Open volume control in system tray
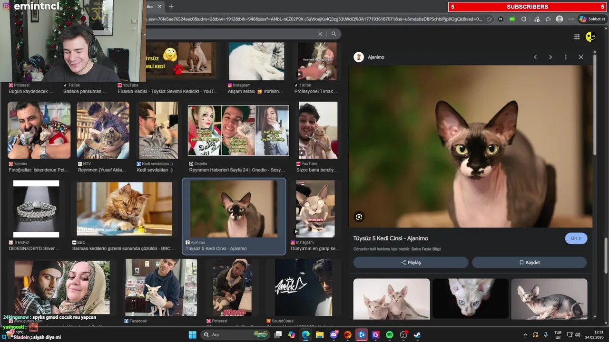 (x=578, y=335)
